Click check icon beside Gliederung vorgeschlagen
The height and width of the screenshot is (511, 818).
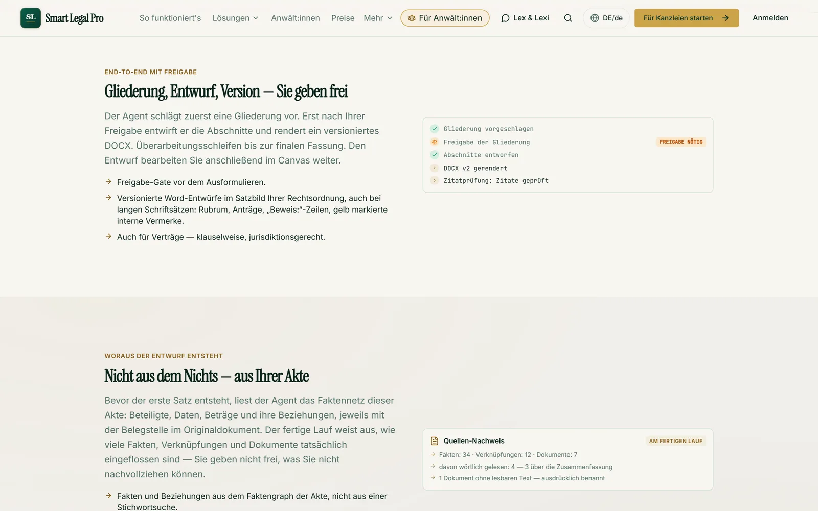435,129
